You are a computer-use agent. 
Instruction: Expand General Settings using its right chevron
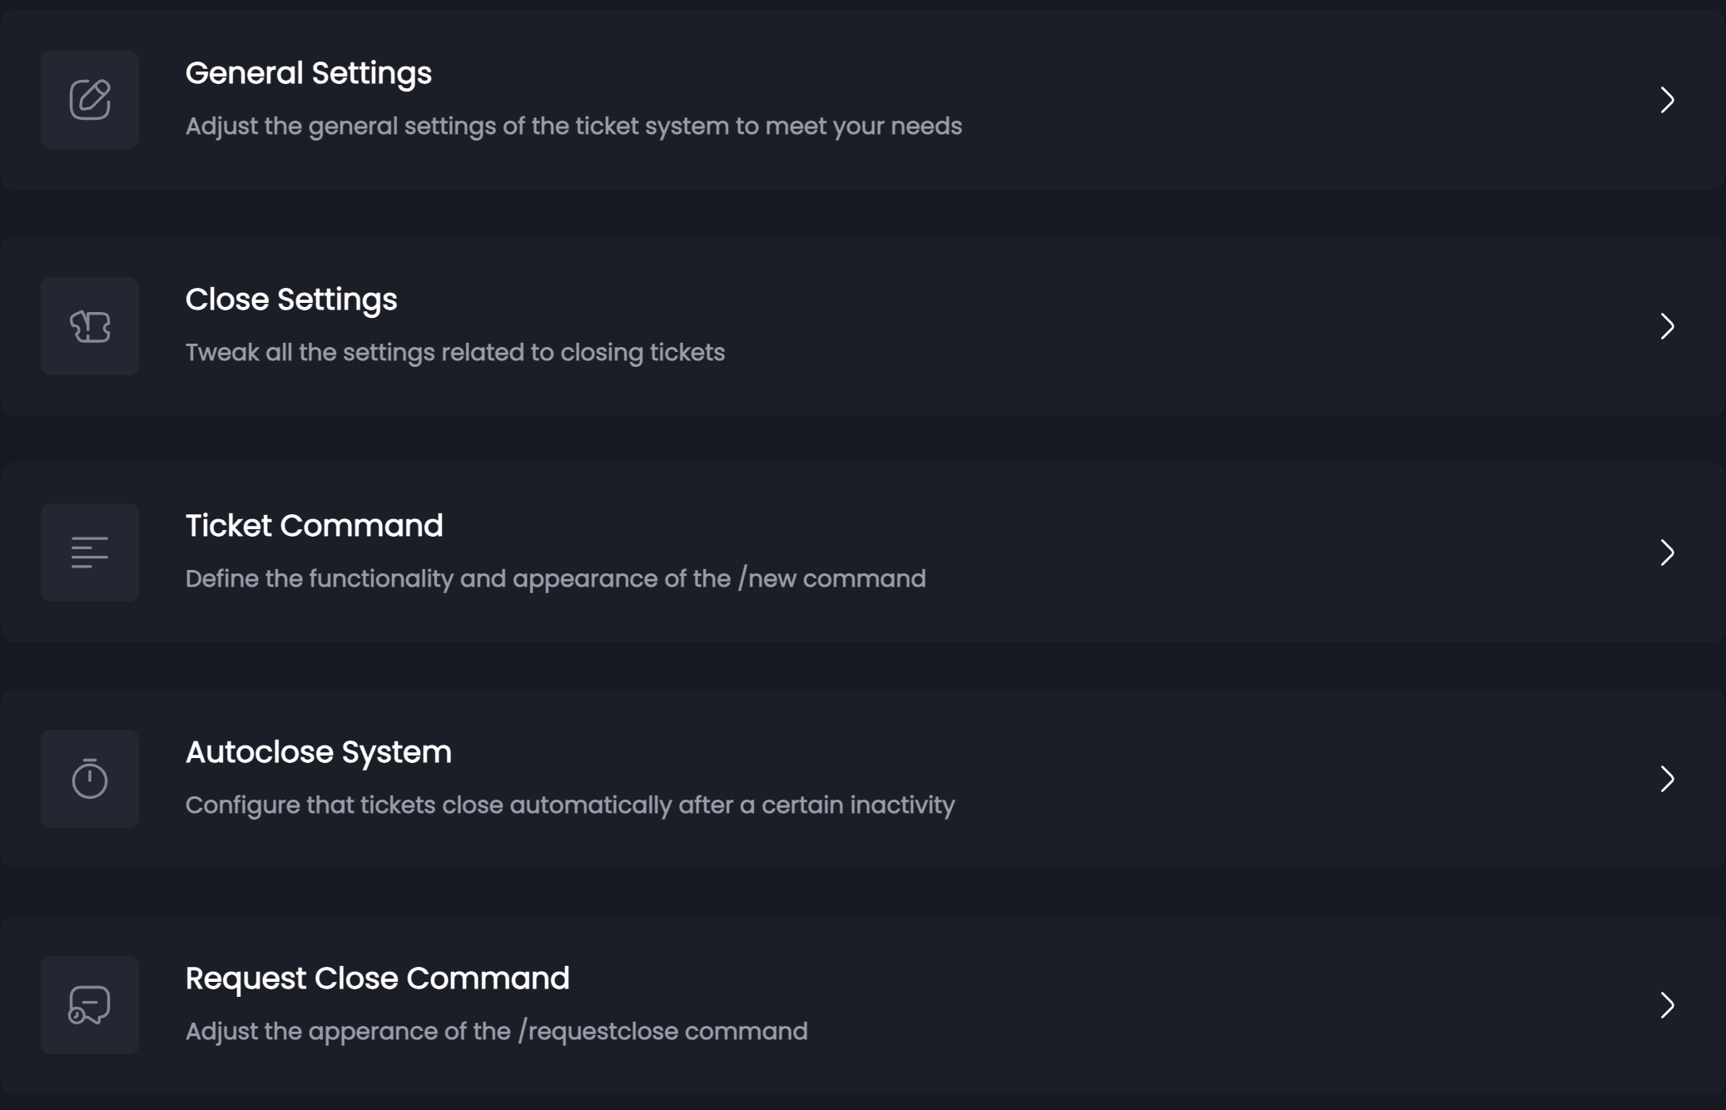tap(1667, 100)
